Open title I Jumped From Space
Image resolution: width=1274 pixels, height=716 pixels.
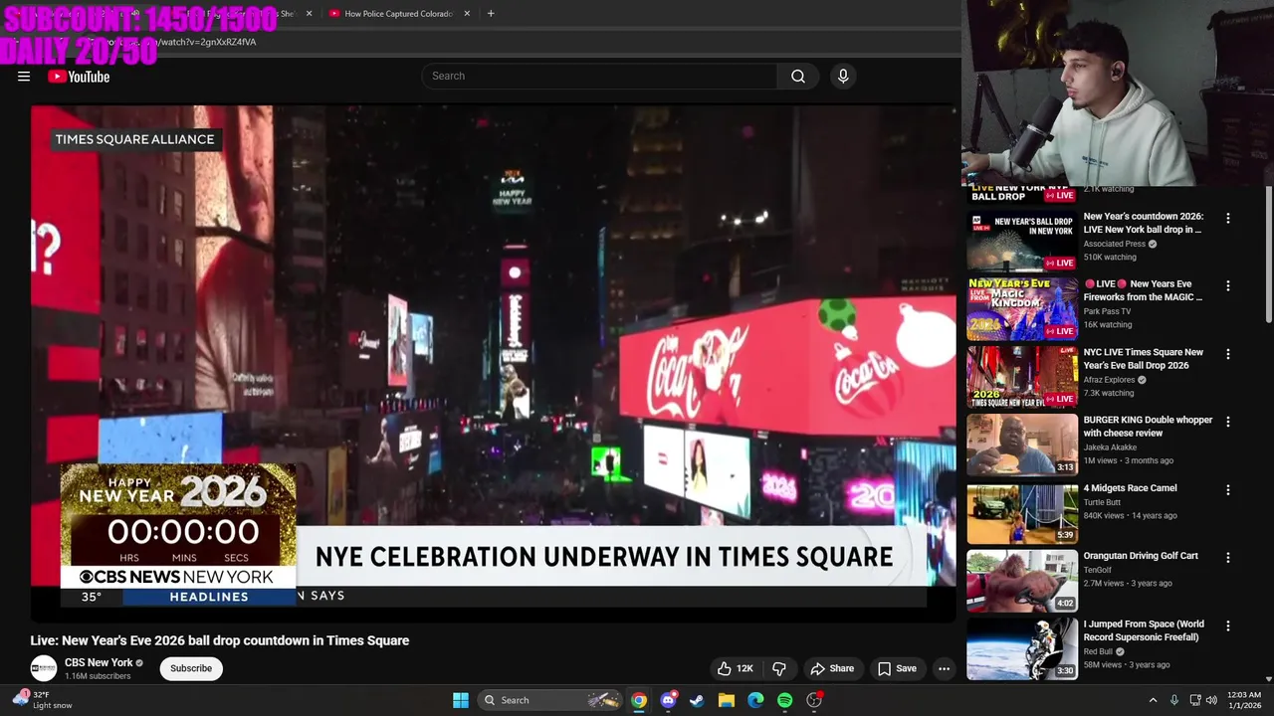click(1144, 630)
